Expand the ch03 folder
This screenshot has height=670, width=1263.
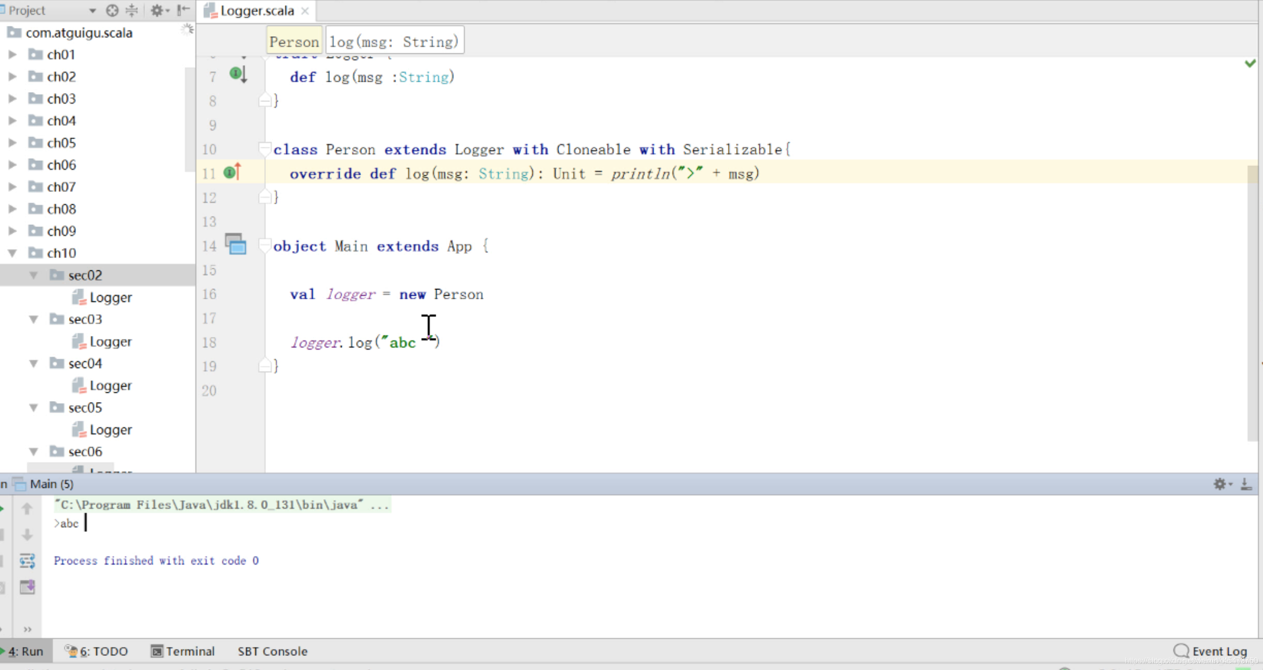(13, 98)
